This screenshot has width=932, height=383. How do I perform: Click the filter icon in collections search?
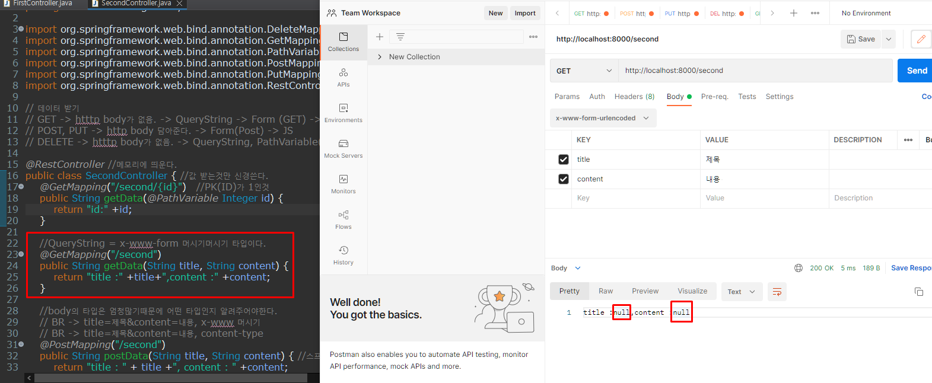(400, 37)
